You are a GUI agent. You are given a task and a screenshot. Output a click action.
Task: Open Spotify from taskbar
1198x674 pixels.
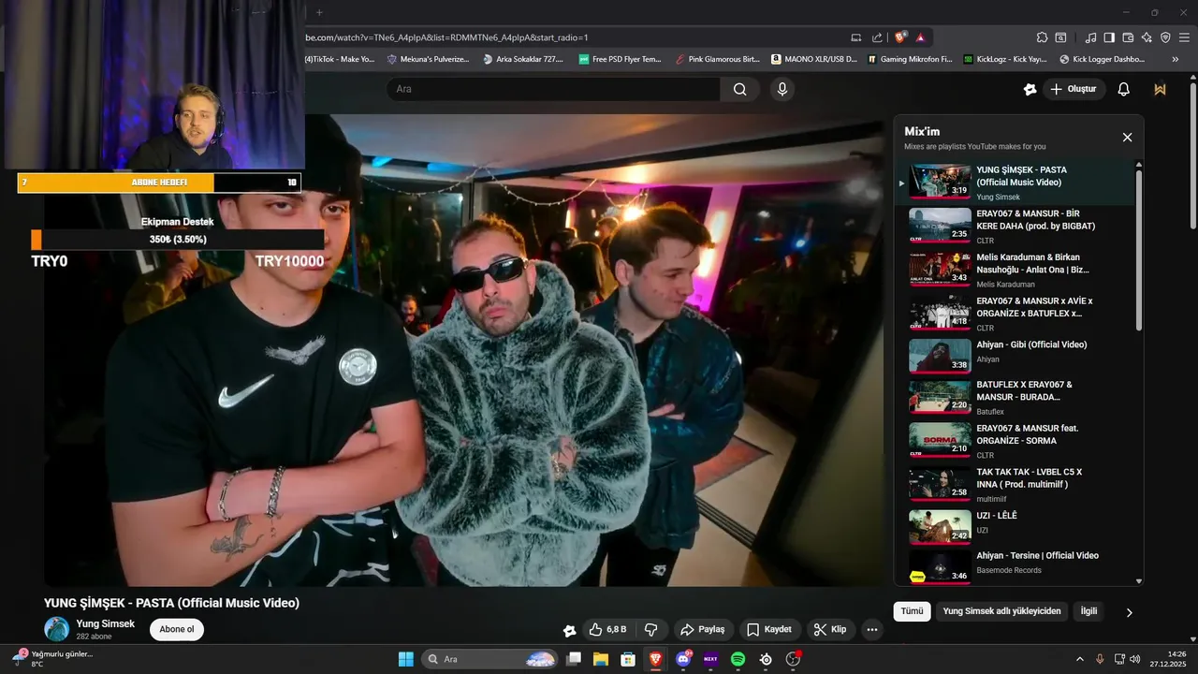pyautogui.click(x=738, y=659)
